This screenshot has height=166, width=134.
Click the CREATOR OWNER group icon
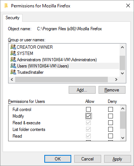click(x=13, y=47)
